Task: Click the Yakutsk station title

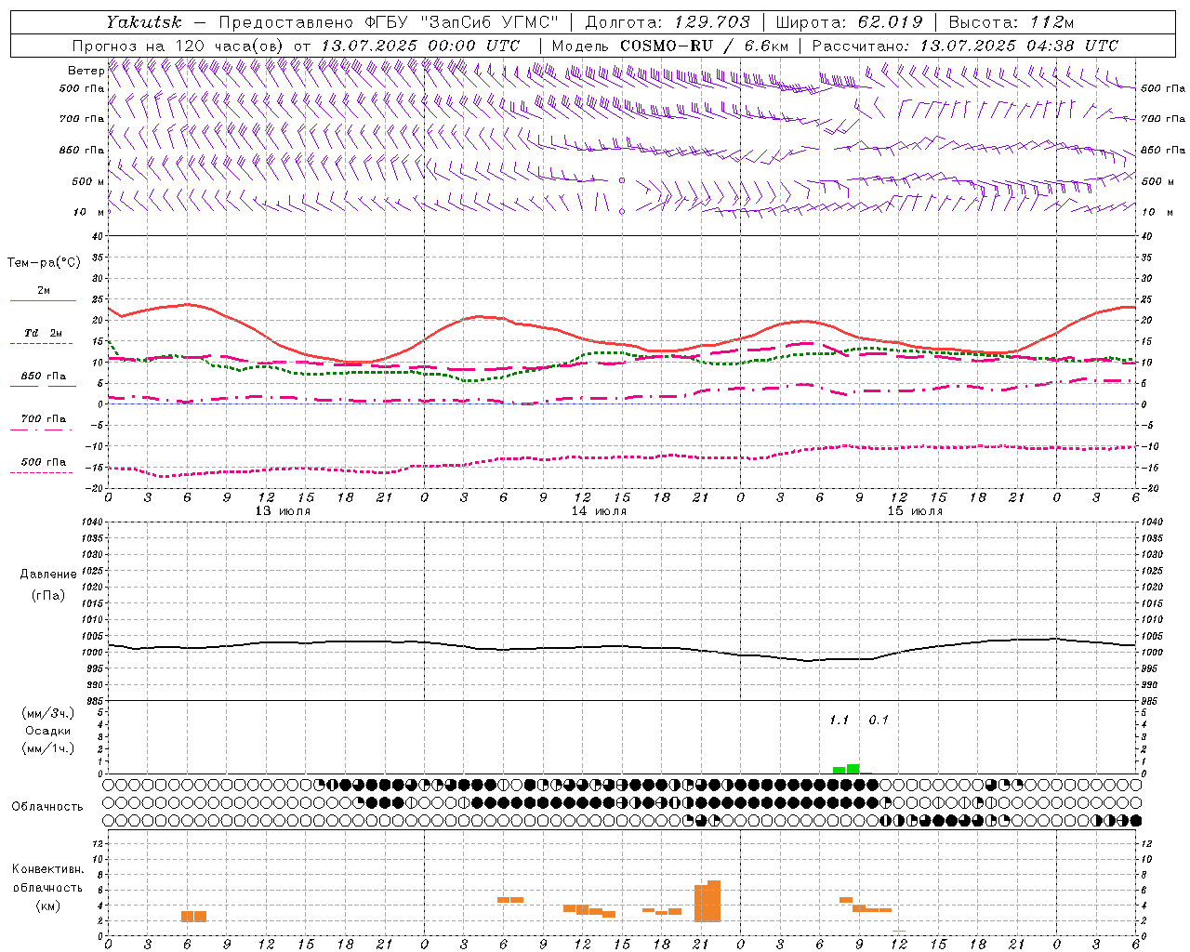Action: point(143,22)
